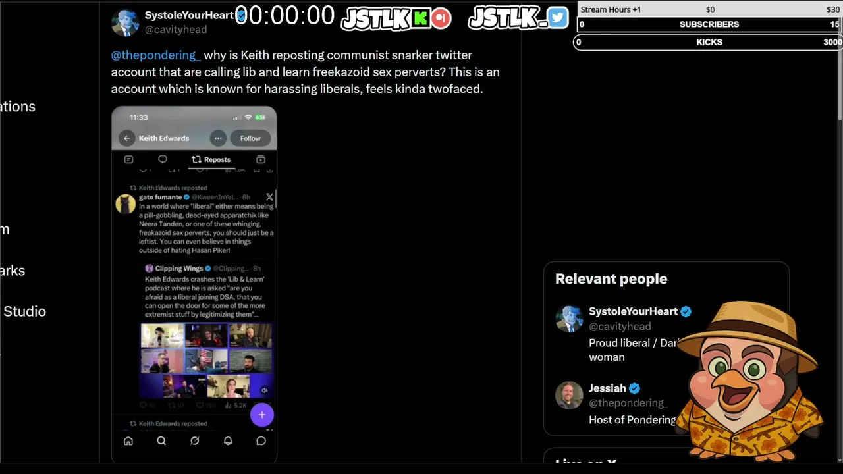Tap the Grok icon in the phone nav bar
Screen dimensions: 843x474
tap(195, 441)
